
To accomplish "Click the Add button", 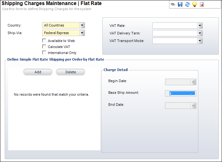I will (38, 72).
